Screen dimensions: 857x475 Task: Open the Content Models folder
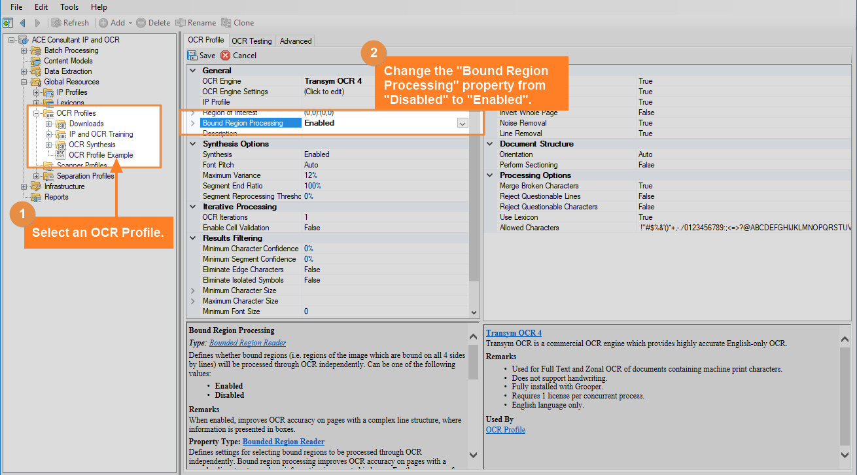tap(68, 61)
